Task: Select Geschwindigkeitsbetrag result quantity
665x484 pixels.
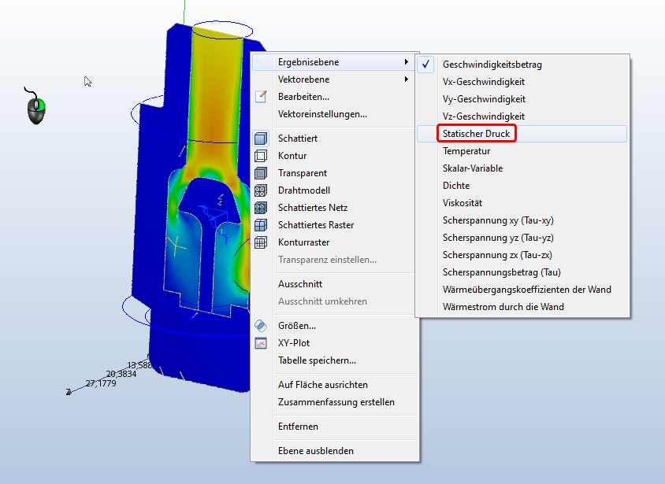Action: 522,65
